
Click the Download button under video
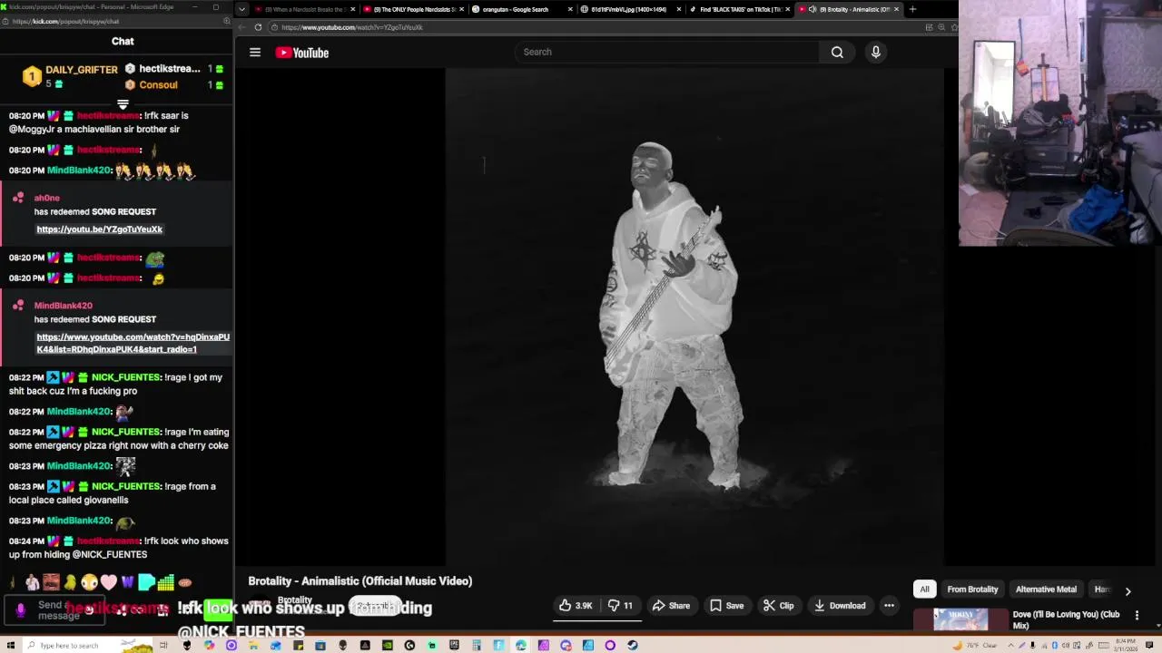tap(840, 605)
